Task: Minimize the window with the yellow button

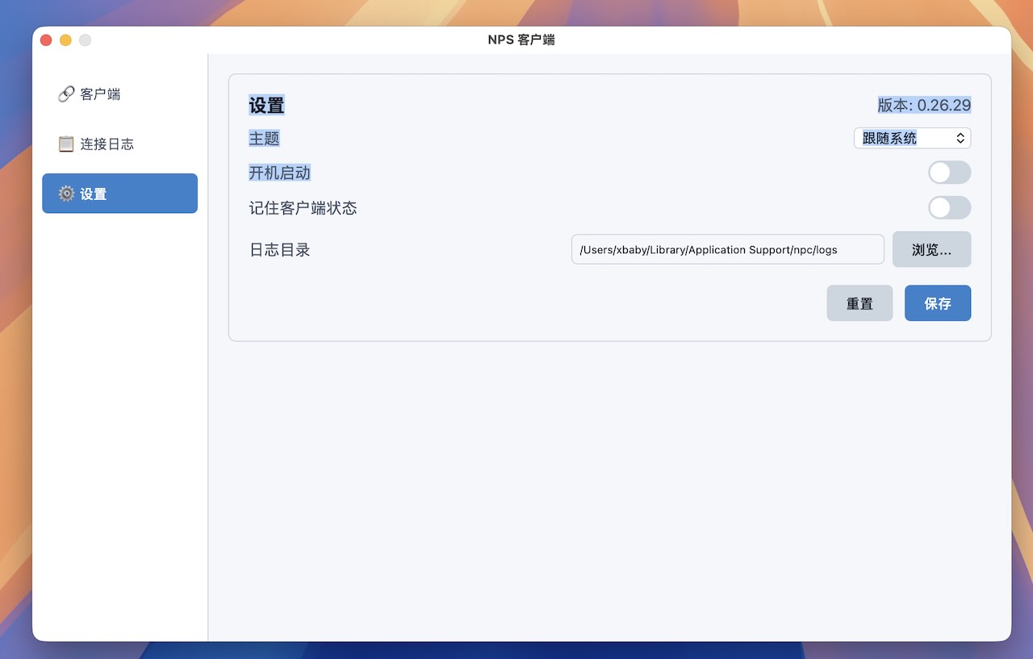Action: 65,40
